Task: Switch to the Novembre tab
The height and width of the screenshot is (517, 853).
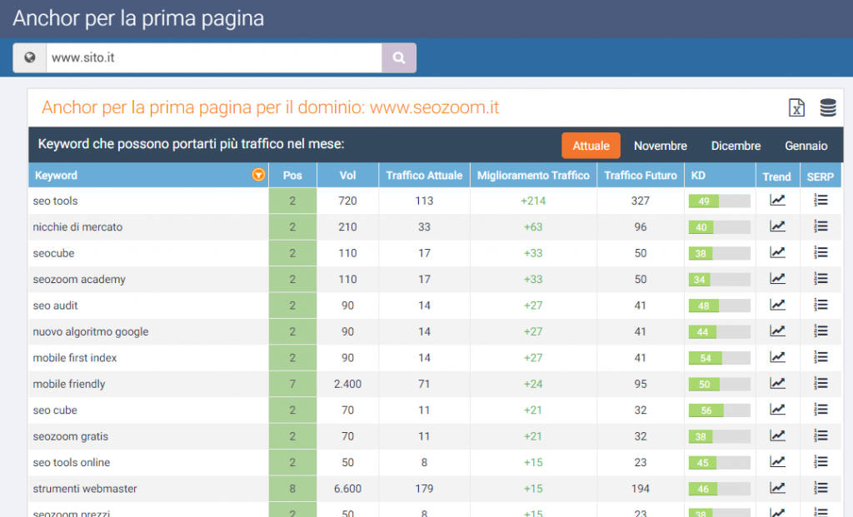Action: pos(660,146)
